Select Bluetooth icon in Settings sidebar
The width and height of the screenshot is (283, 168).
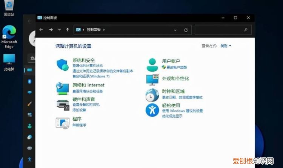pos(29,81)
